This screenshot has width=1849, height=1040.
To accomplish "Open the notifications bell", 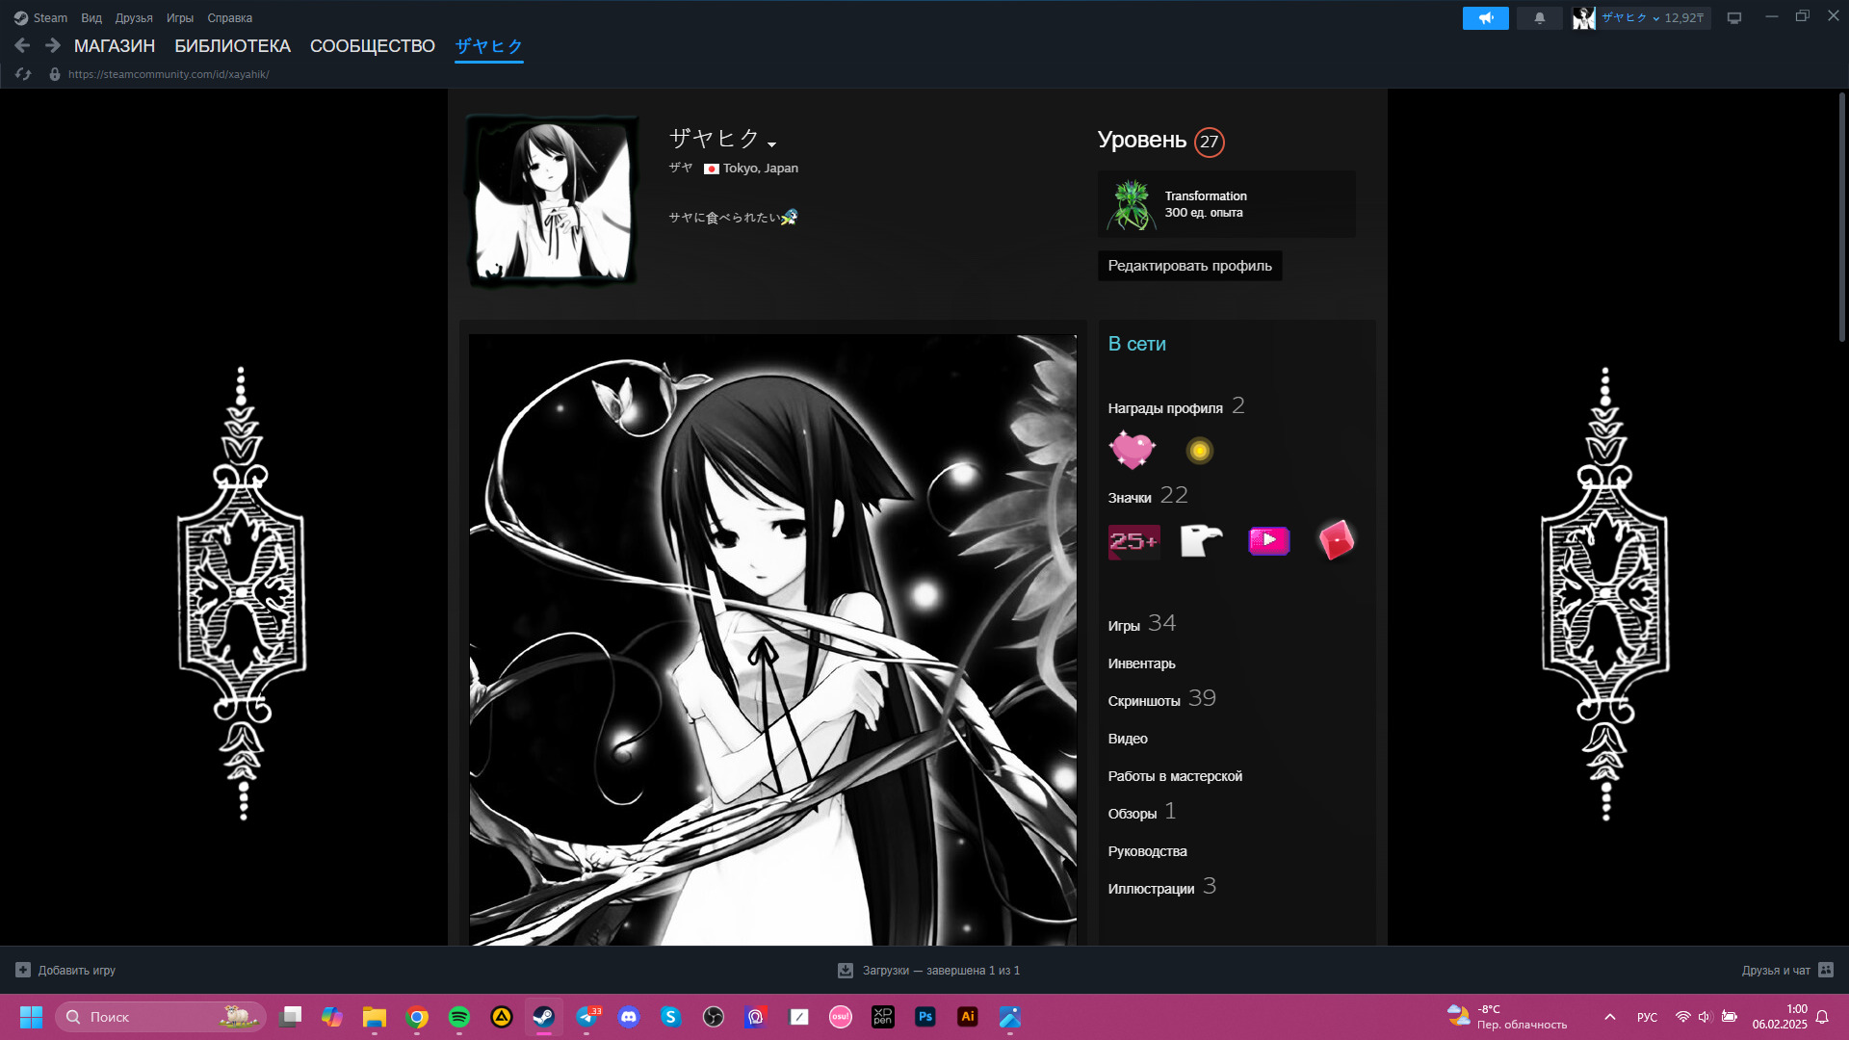I will click(x=1539, y=18).
